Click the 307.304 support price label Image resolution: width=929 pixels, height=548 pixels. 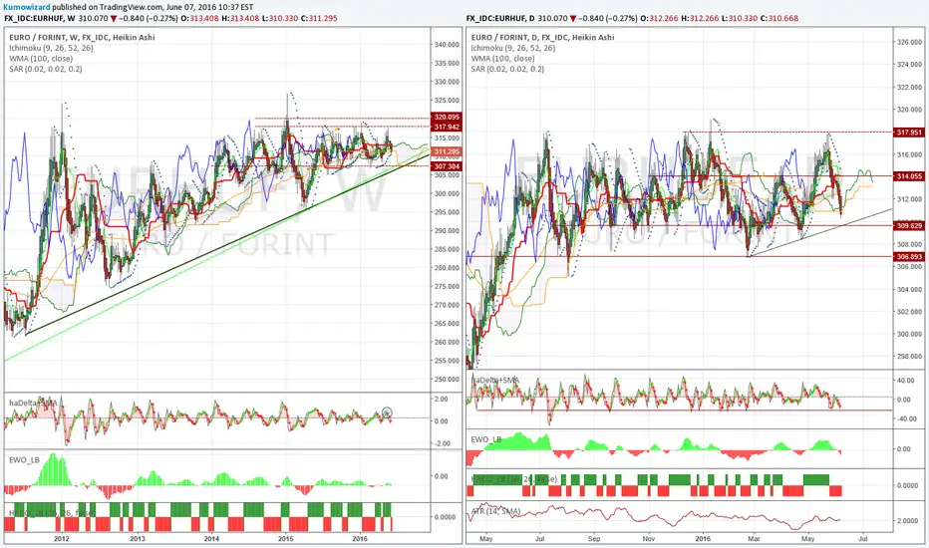[447, 166]
